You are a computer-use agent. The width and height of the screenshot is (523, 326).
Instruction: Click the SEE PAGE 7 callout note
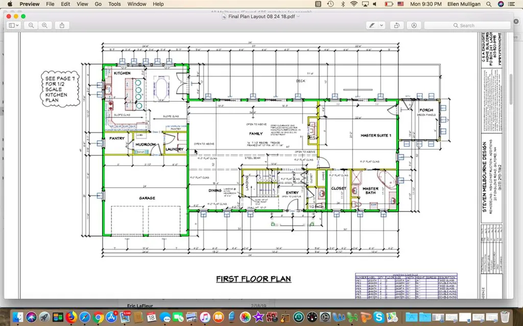pyautogui.click(x=60, y=89)
